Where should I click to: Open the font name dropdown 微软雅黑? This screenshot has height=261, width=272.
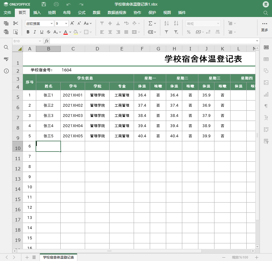coord(39,24)
